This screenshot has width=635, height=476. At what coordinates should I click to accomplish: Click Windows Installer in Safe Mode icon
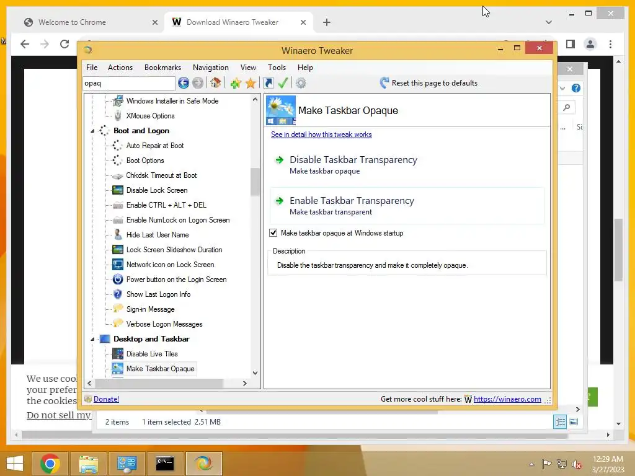point(118,101)
